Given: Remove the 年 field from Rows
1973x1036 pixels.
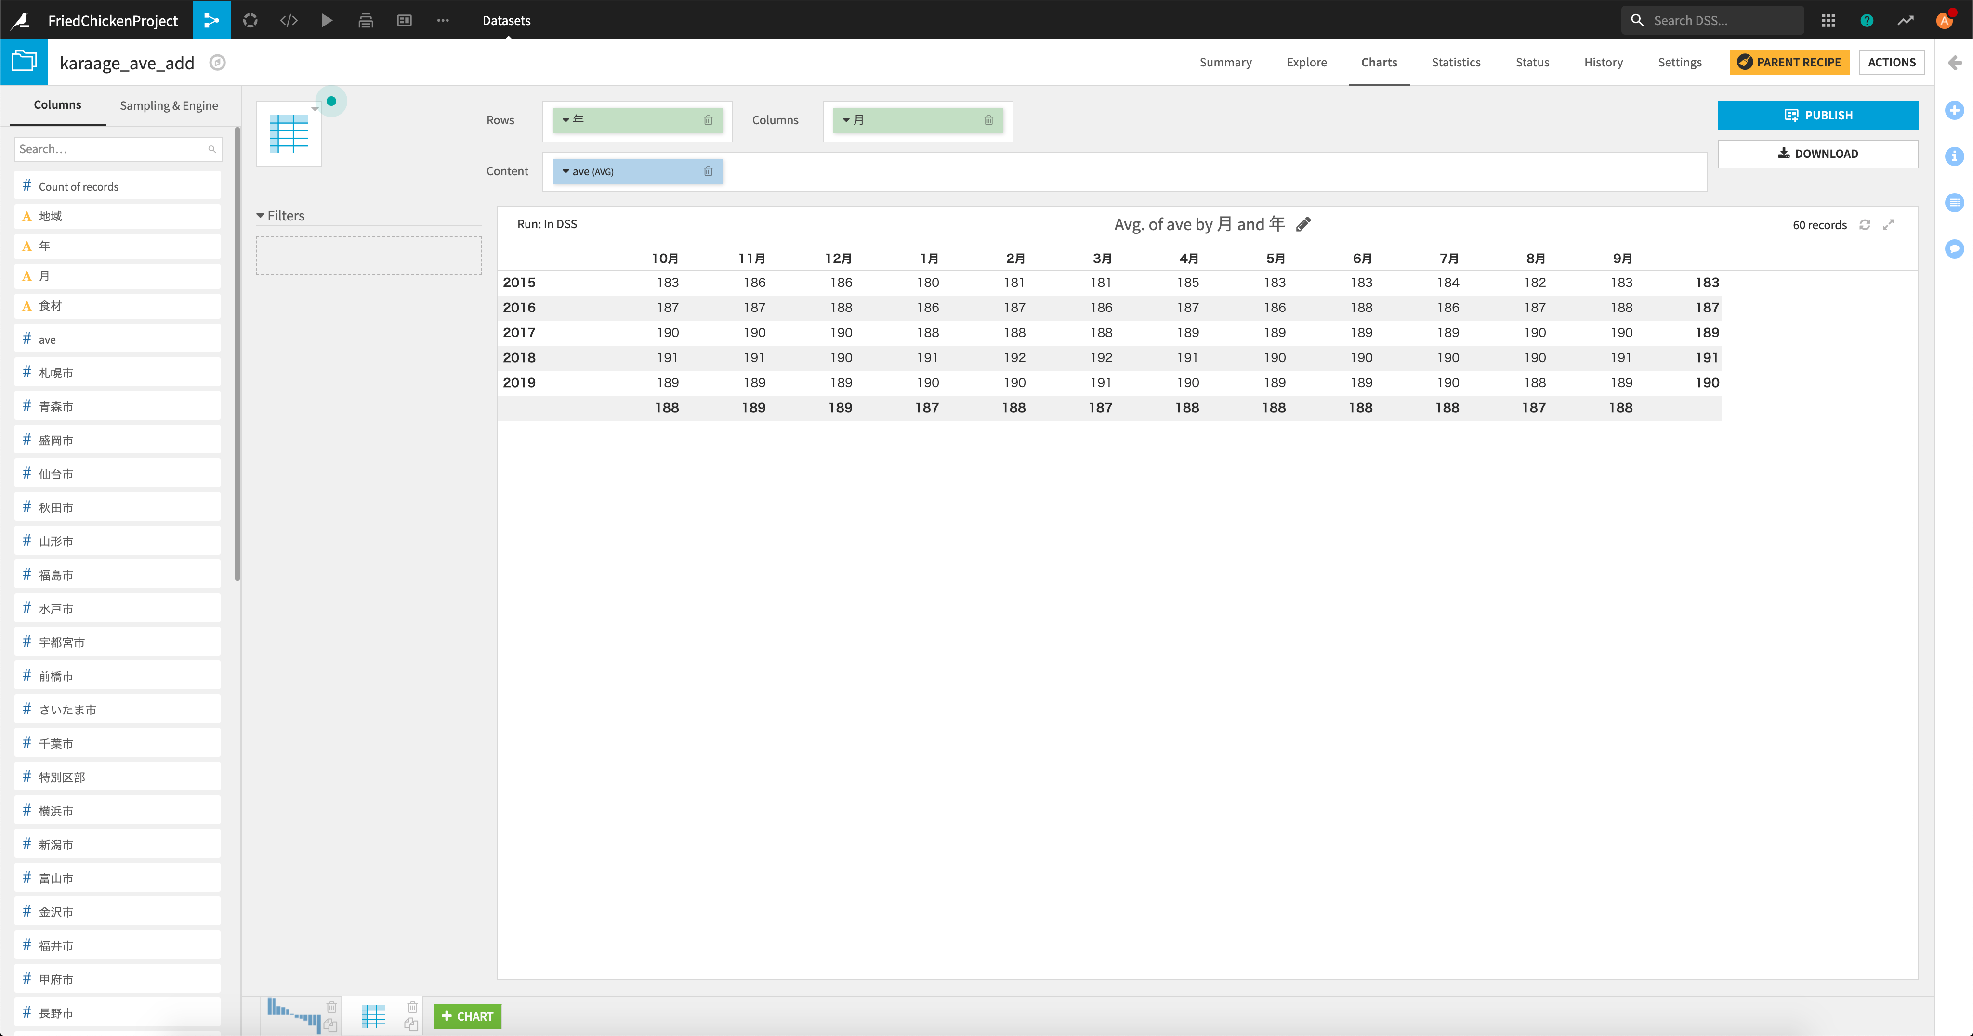Looking at the screenshot, I should click(708, 120).
